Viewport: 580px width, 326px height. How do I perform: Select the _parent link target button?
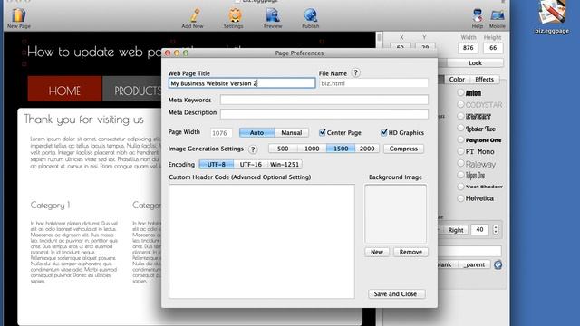click(475, 264)
